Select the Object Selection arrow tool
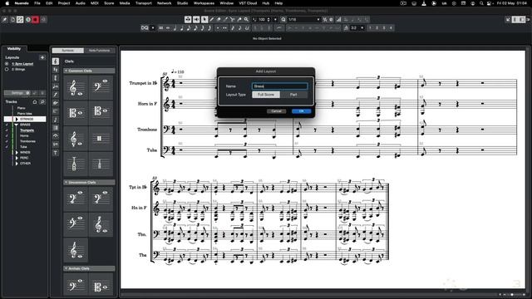Viewport: 532px width, 299px height. 204,20
